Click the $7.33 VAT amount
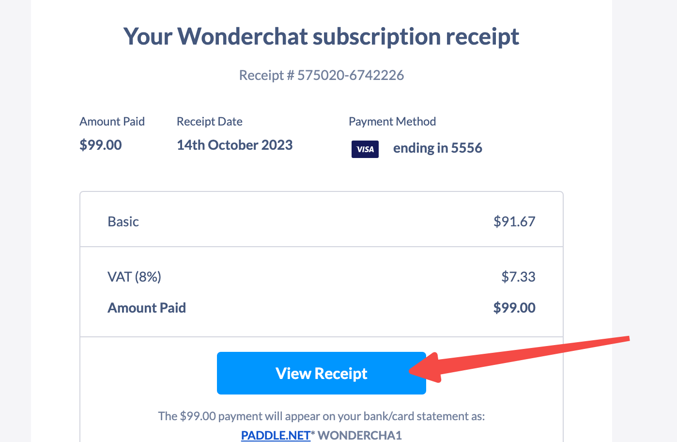Screen dimensions: 677x442 click(x=518, y=277)
